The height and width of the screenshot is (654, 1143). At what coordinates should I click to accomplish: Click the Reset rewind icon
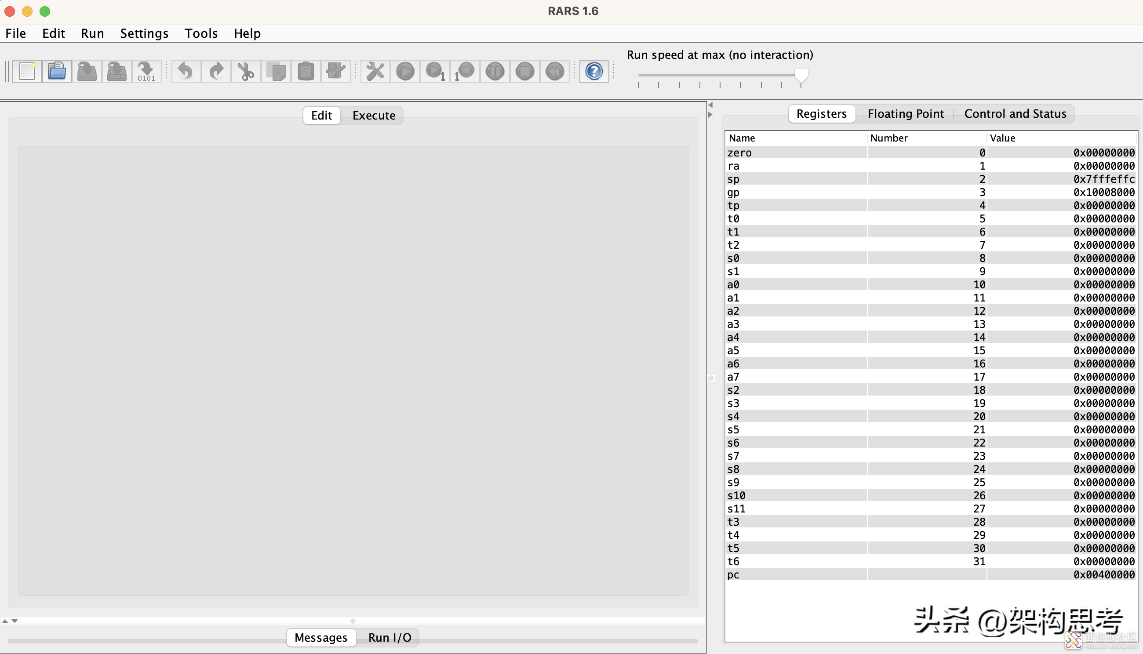pos(554,71)
